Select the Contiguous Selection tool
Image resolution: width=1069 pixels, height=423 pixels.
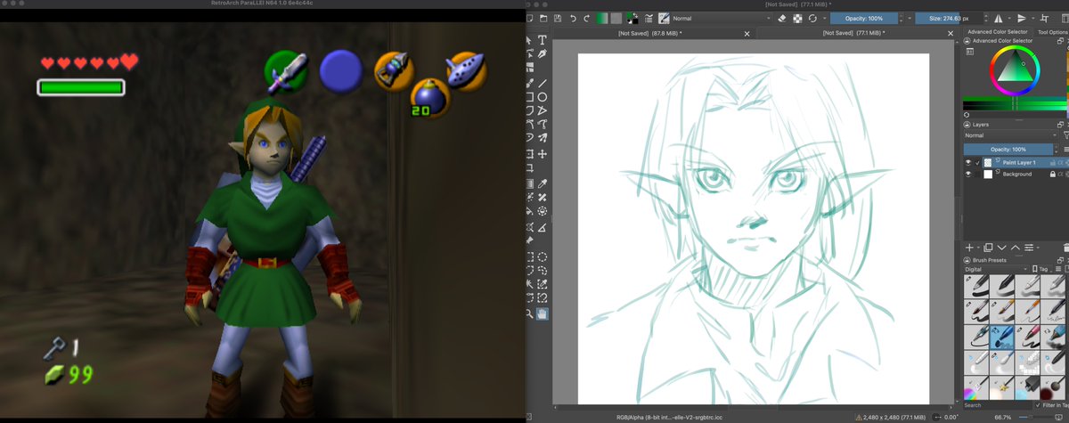(x=529, y=284)
